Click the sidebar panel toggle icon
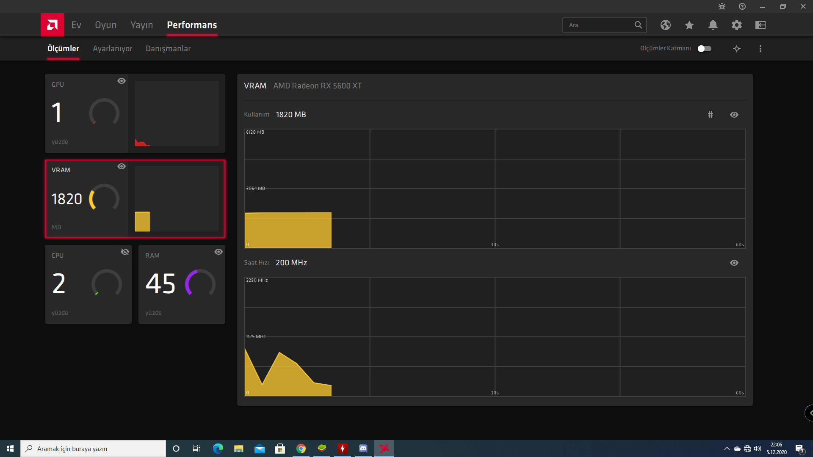The width and height of the screenshot is (813, 457). 760,25
